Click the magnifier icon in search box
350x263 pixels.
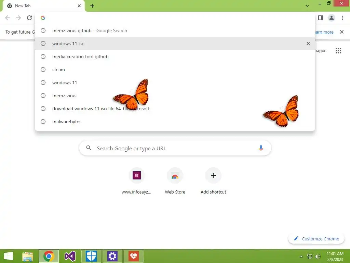89,148
